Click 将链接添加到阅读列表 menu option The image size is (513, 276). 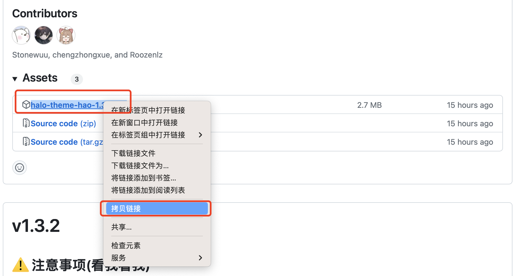point(148,190)
